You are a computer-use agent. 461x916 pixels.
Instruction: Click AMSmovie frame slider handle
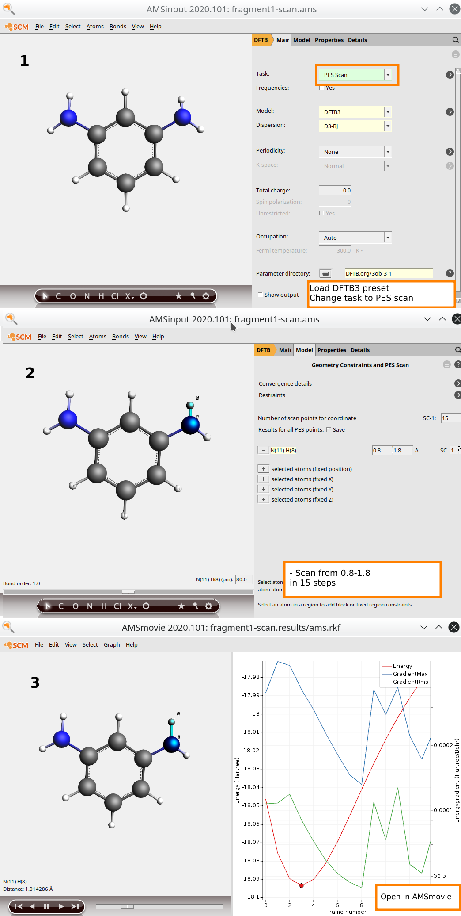tap(127, 907)
